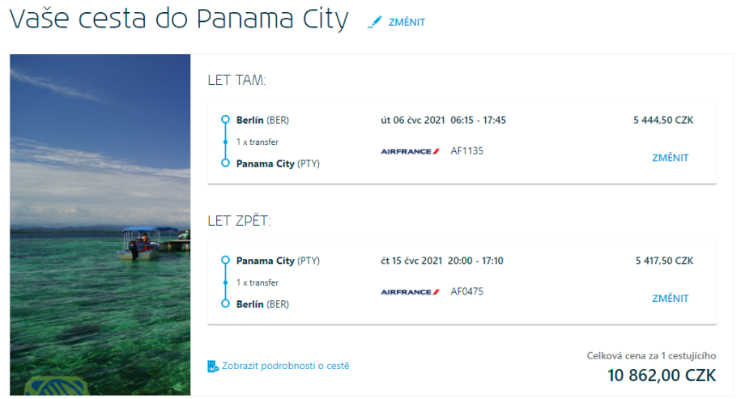Click the return Berlin arrival route circle

[226, 303]
